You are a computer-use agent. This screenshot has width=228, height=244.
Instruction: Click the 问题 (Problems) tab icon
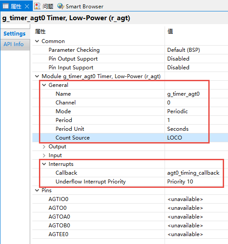[x=37, y=6]
